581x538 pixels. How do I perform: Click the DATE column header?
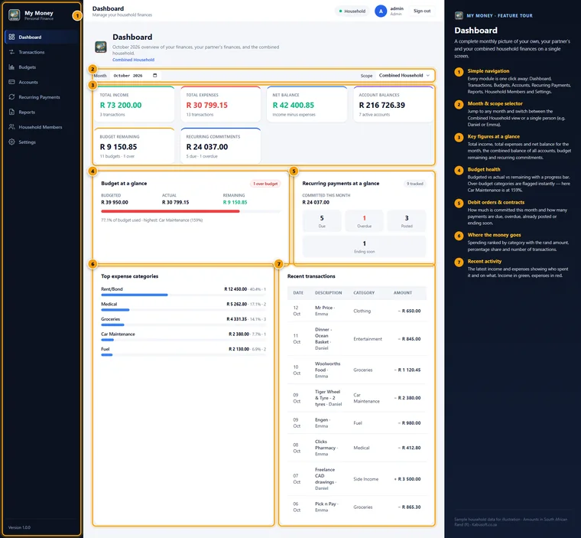[298, 293]
